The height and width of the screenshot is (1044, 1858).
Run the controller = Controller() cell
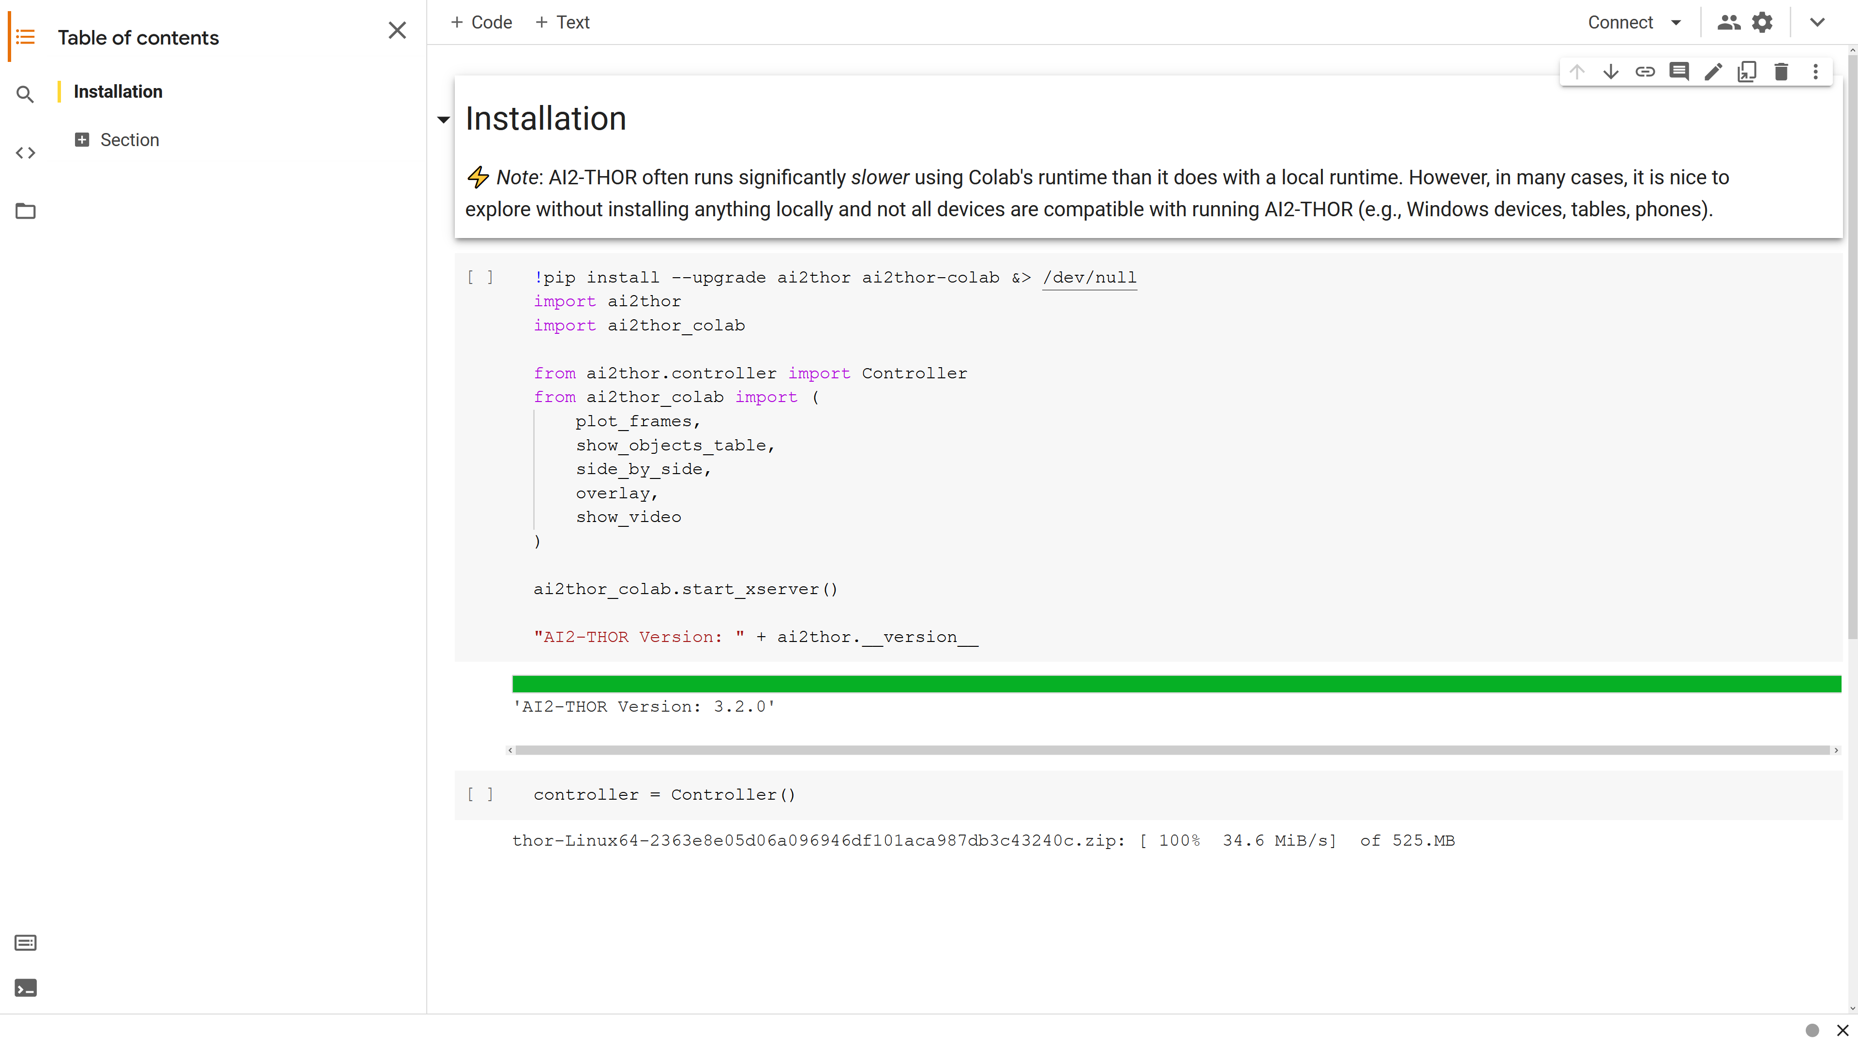(x=480, y=794)
